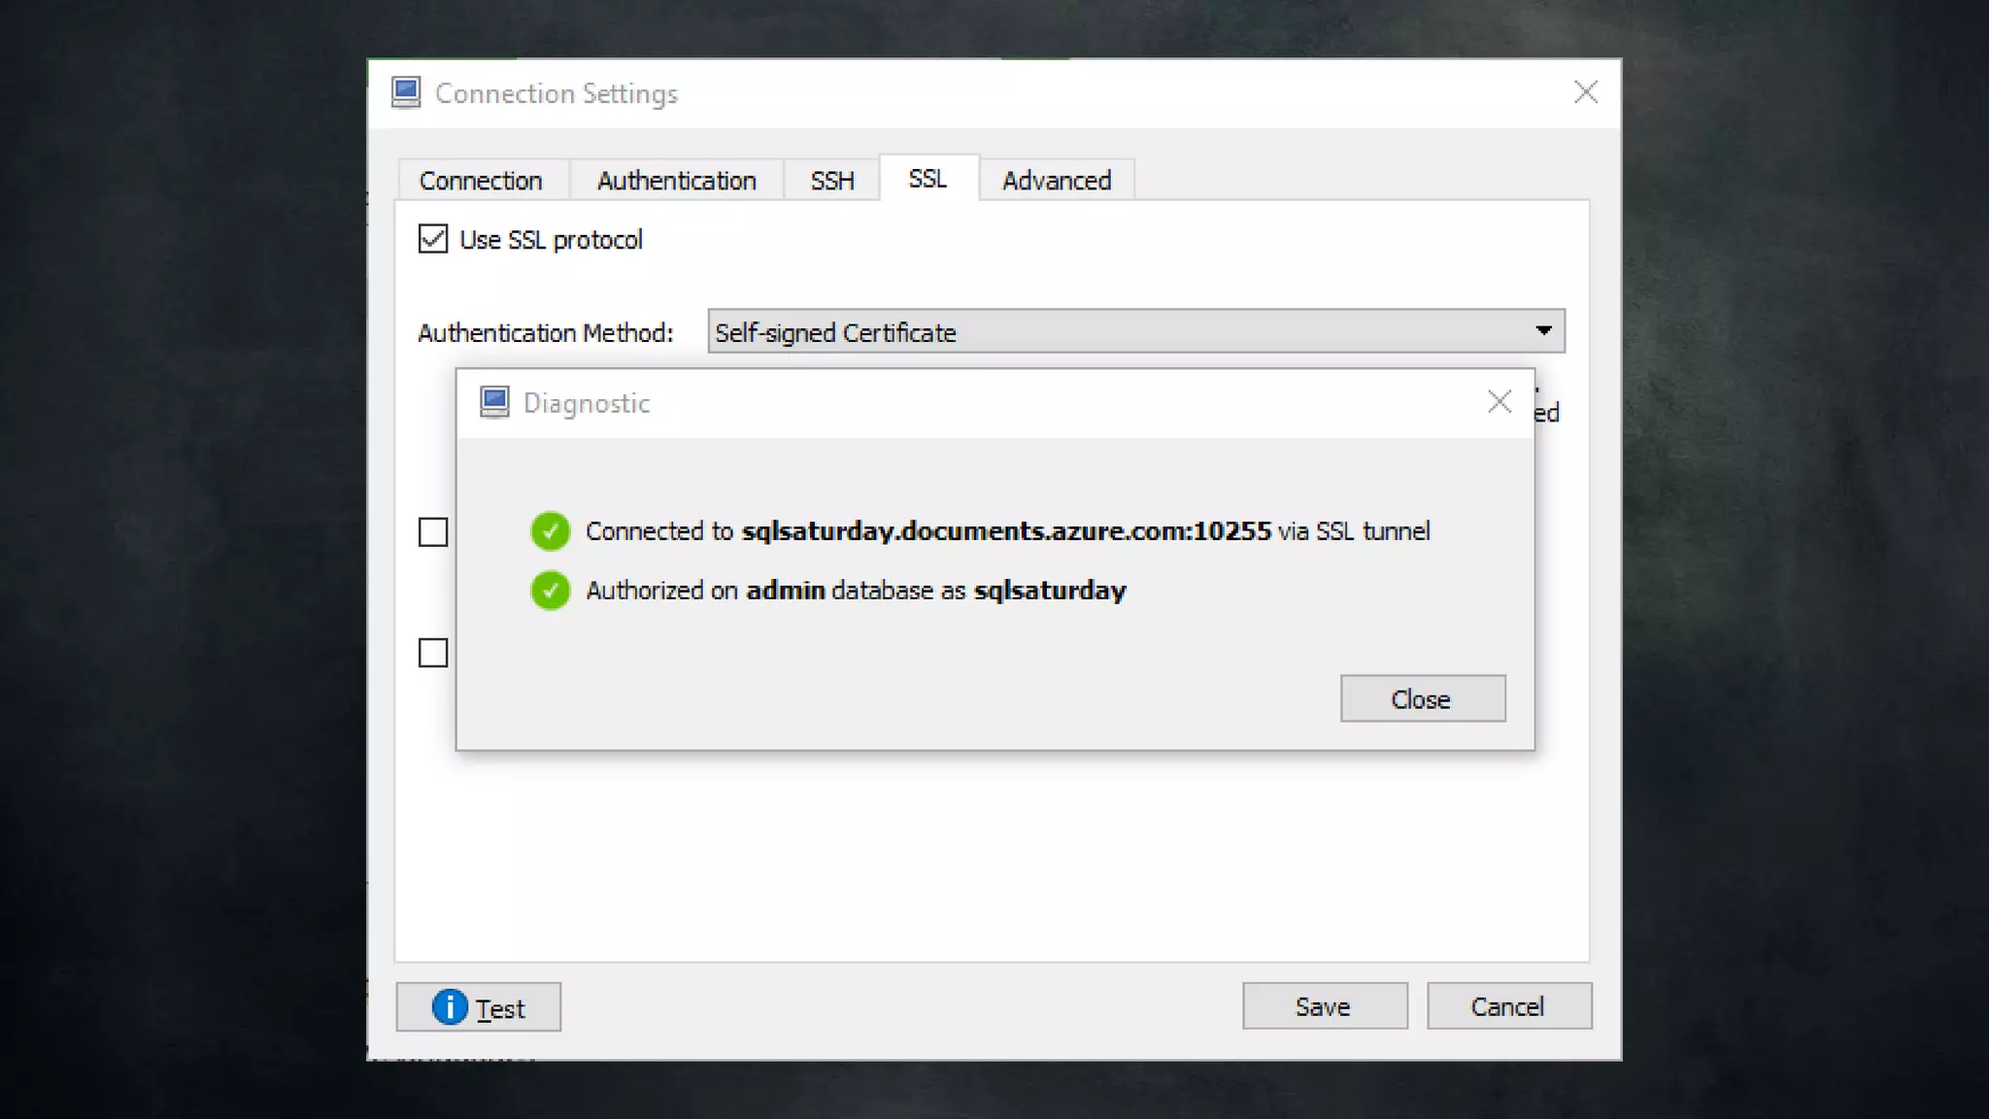The image size is (1989, 1119).
Task: Uncheck the Use SSL protocol checkbox
Action: click(x=433, y=239)
